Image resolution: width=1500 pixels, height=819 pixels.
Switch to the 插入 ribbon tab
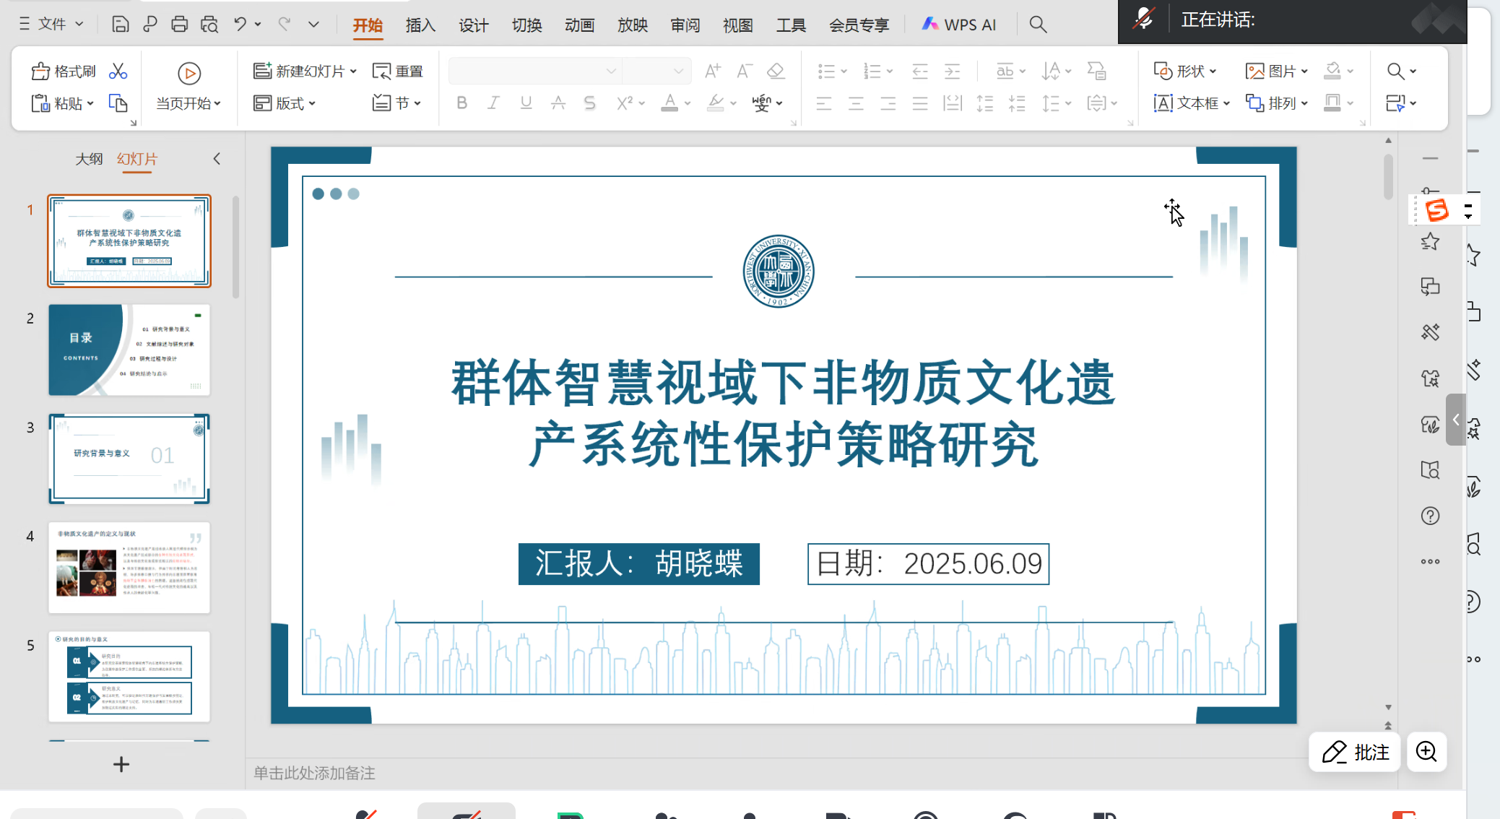coord(420,25)
